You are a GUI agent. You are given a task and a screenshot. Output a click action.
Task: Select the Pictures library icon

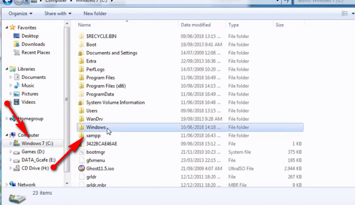pos(17,94)
